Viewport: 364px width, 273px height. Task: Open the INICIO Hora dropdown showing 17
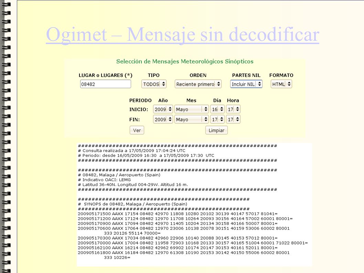click(233, 109)
